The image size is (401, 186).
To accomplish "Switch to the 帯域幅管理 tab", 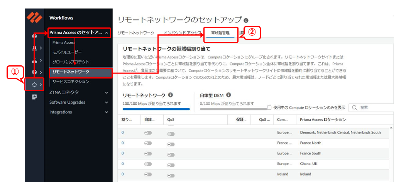I will [x=220, y=33].
